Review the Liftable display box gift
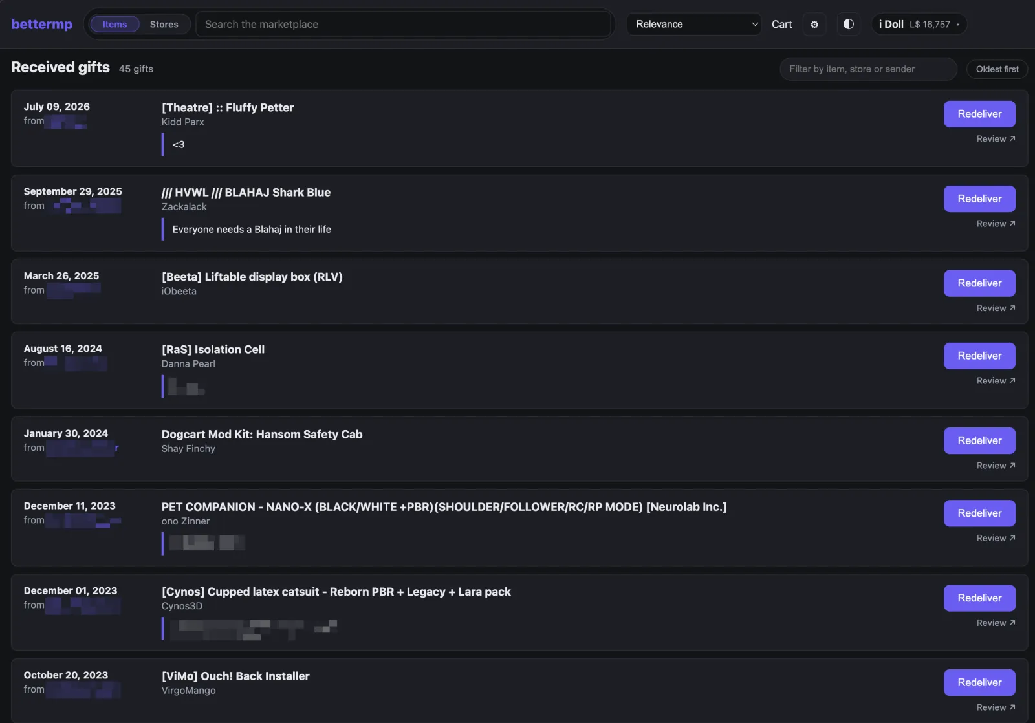Viewport: 1035px width, 723px height. (996, 308)
